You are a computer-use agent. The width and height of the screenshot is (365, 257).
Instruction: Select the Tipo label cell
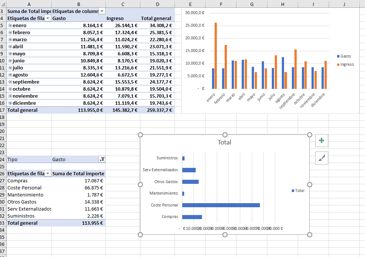pos(29,159)
